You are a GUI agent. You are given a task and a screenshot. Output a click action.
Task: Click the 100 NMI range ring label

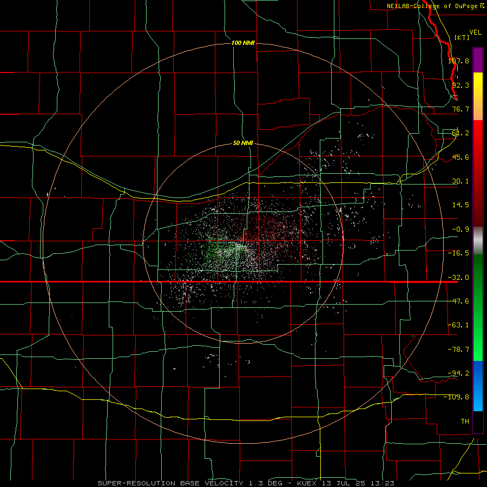[x=243, y=43]
